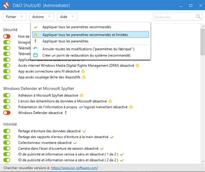Viewport: 205px width, 172px height.
Task: Toggle L'envoi des échantillons de données switch
Action: tap(7, 101)
